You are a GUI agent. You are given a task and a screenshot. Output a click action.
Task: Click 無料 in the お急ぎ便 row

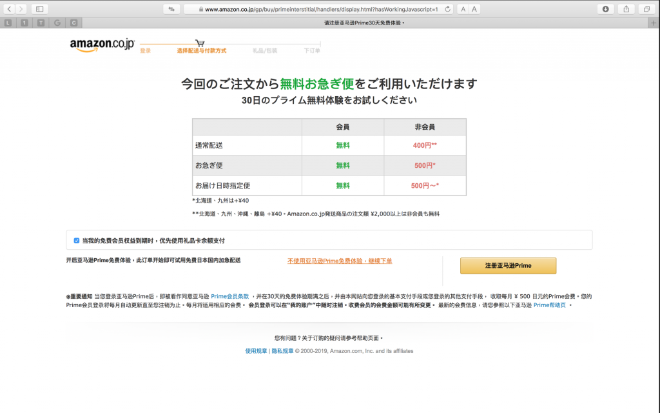coord(343,165)
